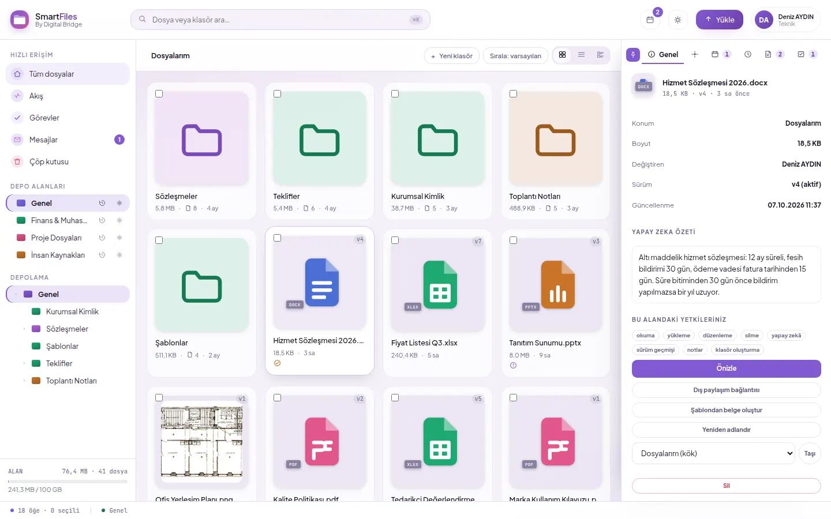Open the Sırala: varsayılan sort menu

[x=515, y=56]
